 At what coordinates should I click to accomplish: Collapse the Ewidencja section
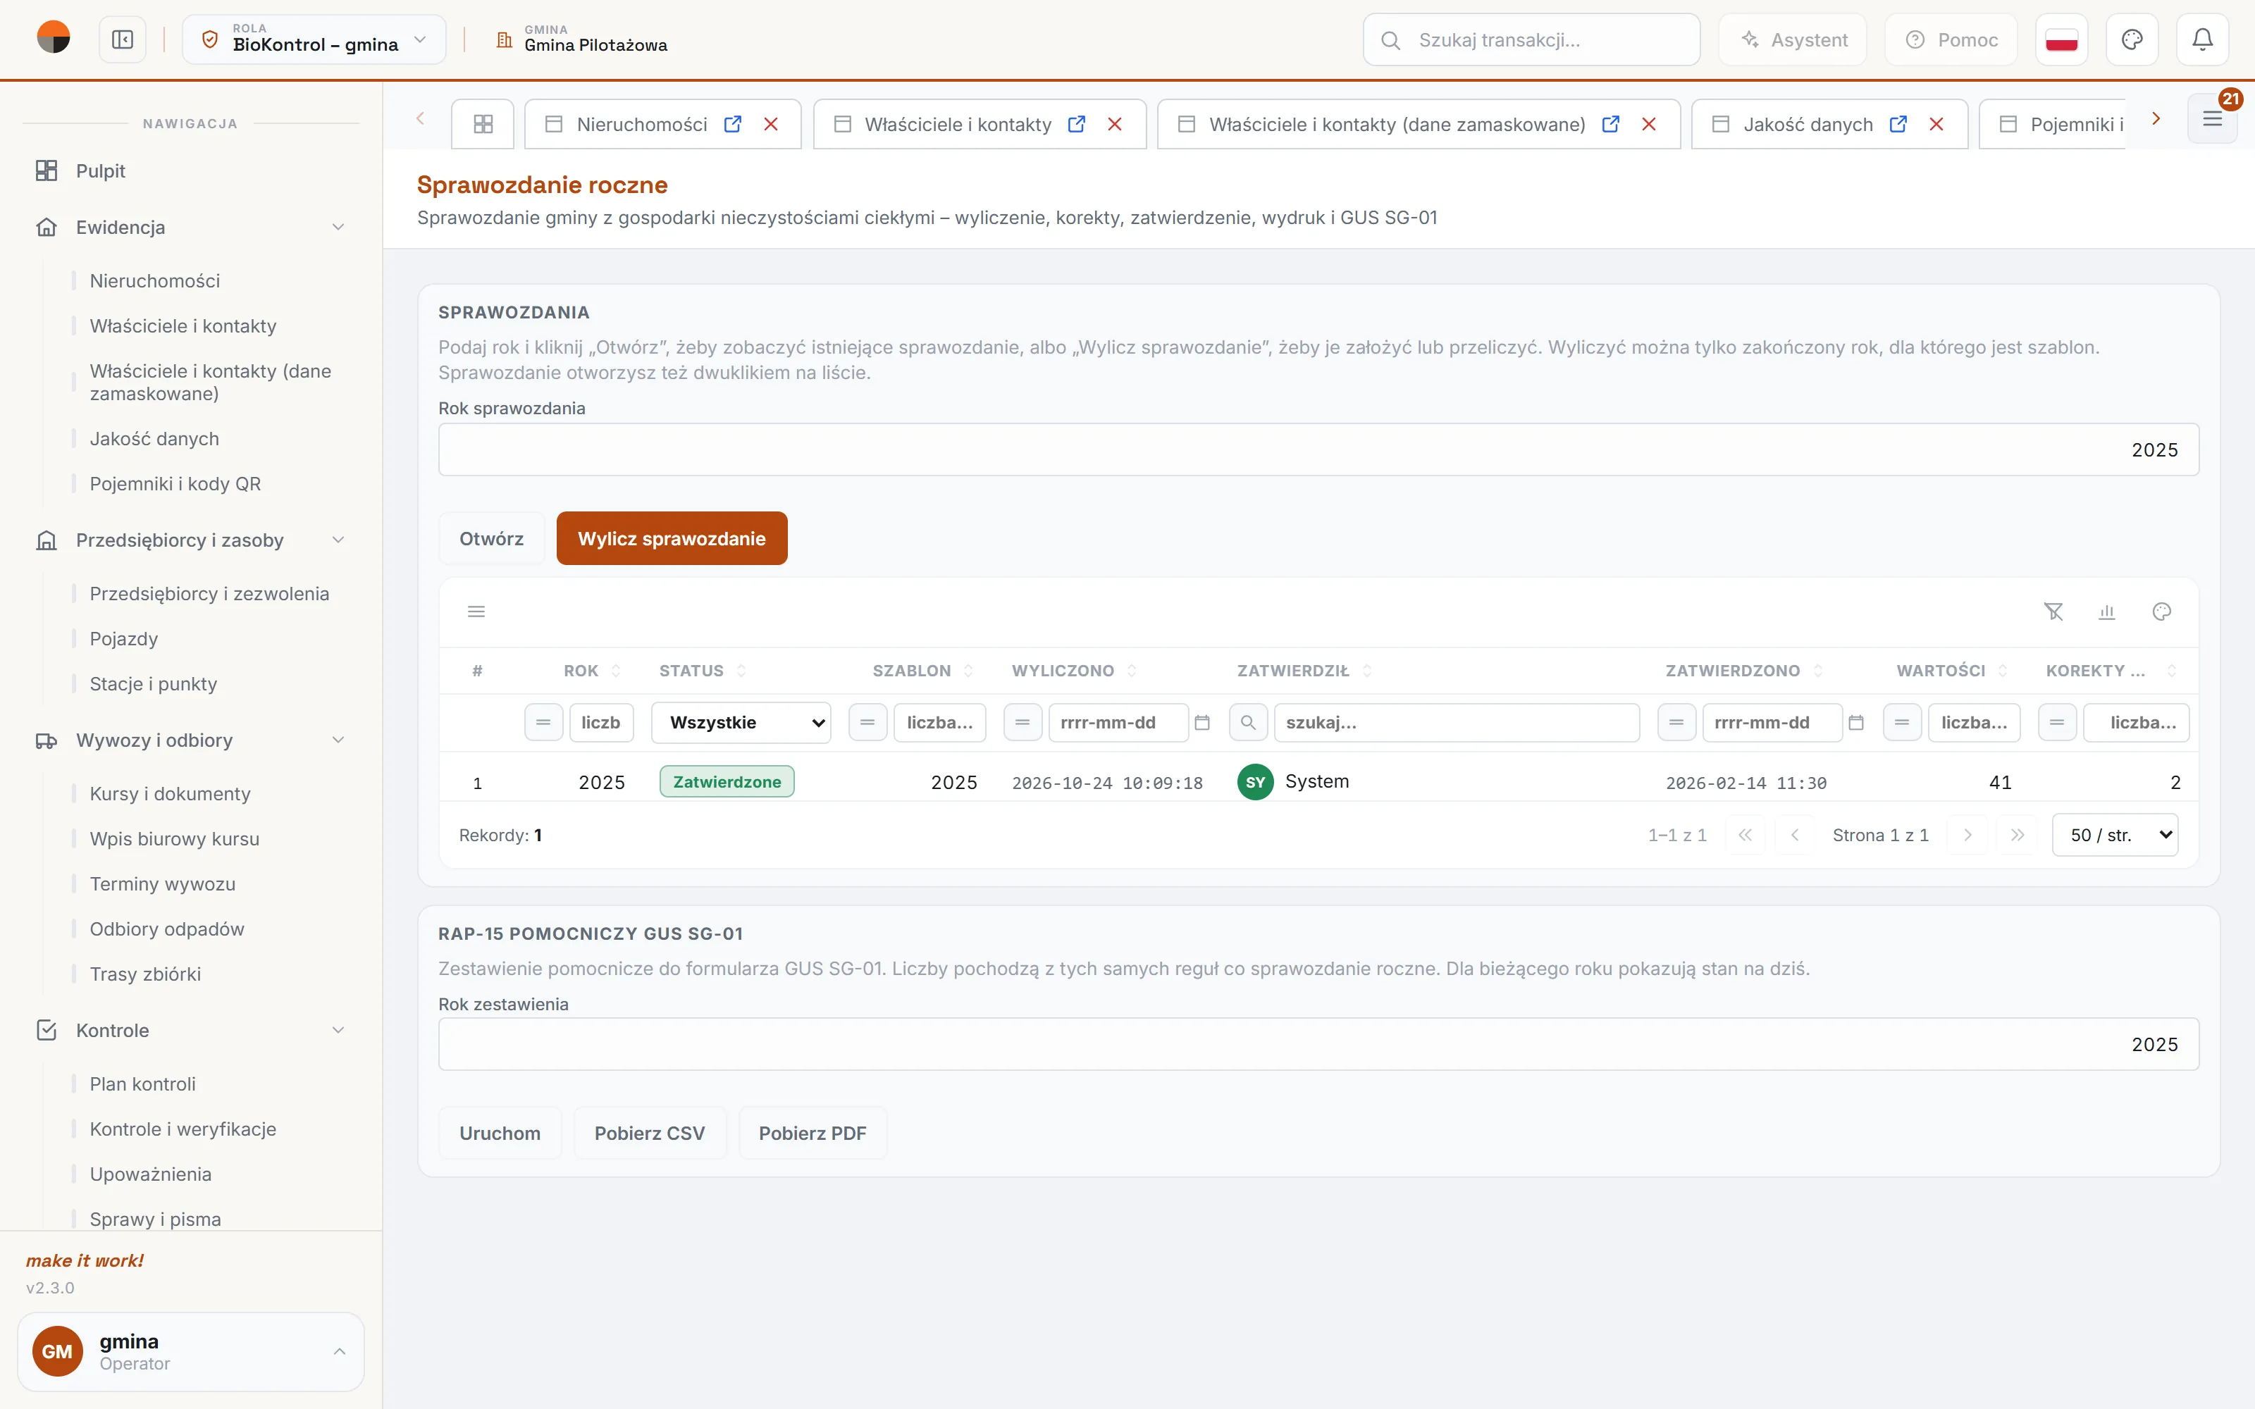(338, 228)
